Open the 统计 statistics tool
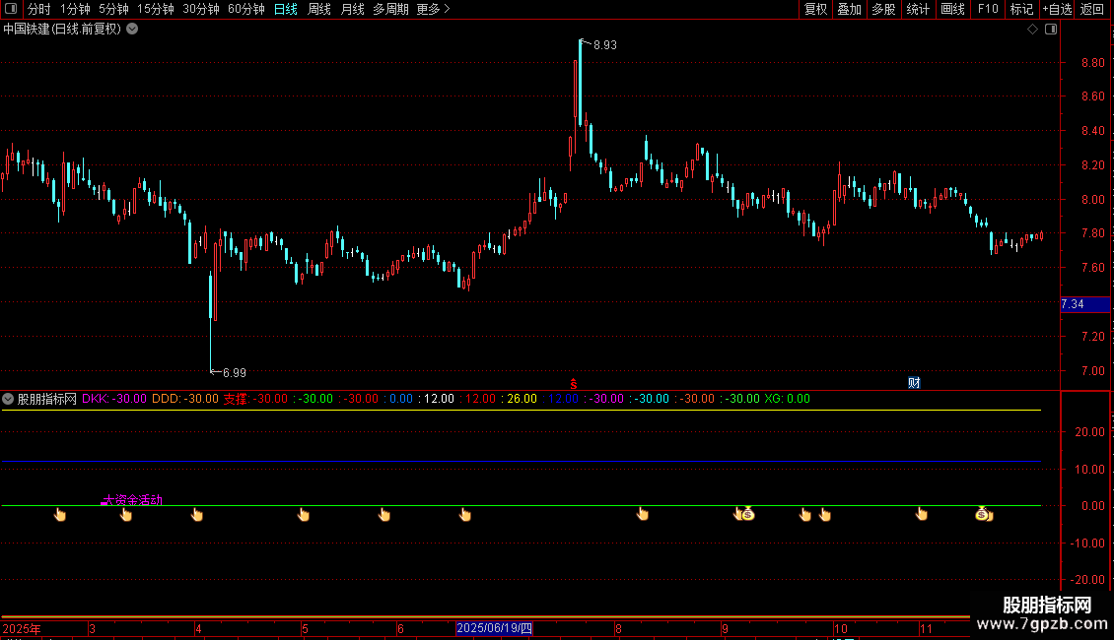Screen dimensions: 1114x640 pyautogui.click(x=918, y=9)
